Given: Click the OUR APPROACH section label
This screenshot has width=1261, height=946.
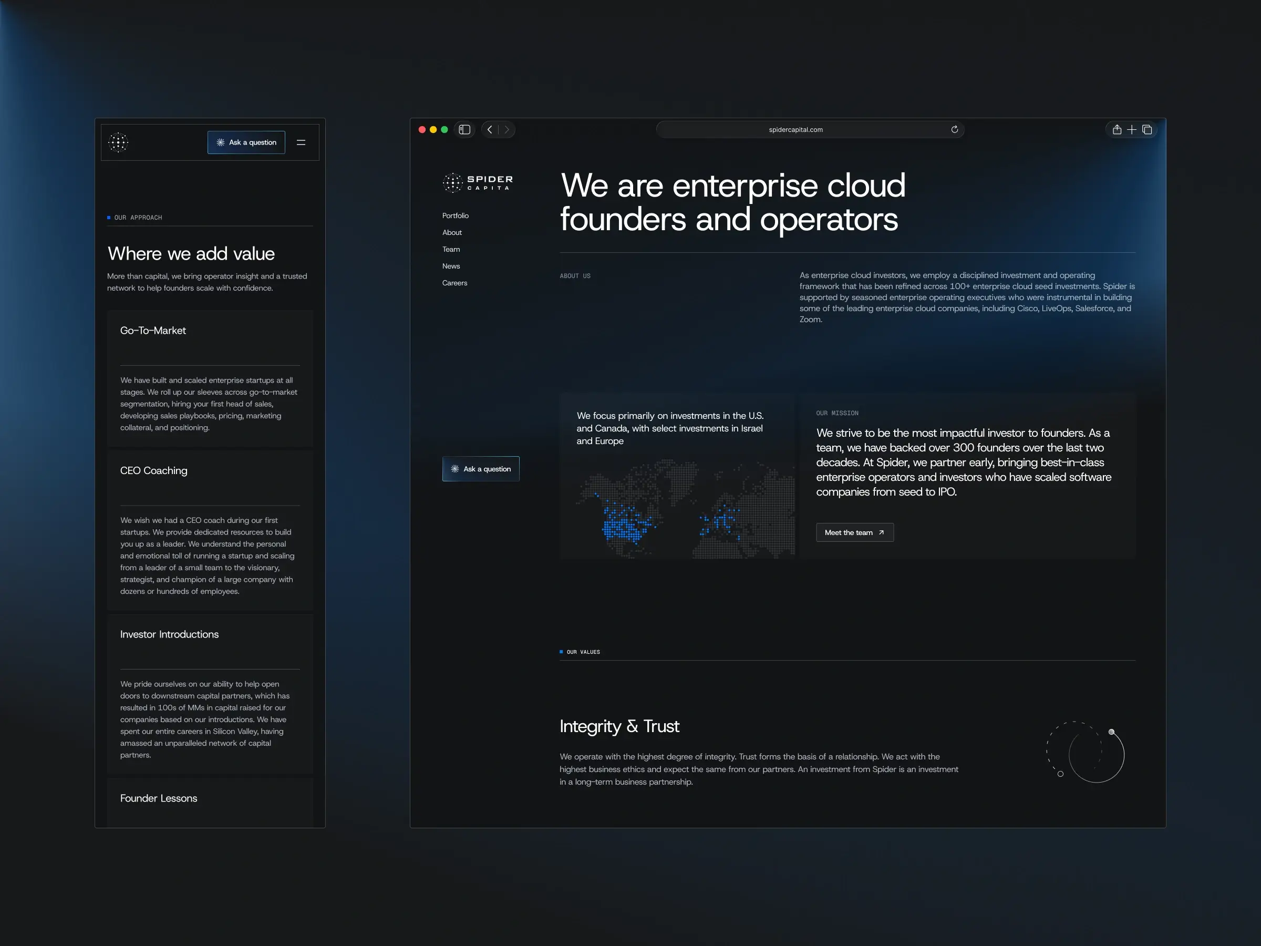Looking at the screenshot, I should pyautogui.click(x=138, y=217).
